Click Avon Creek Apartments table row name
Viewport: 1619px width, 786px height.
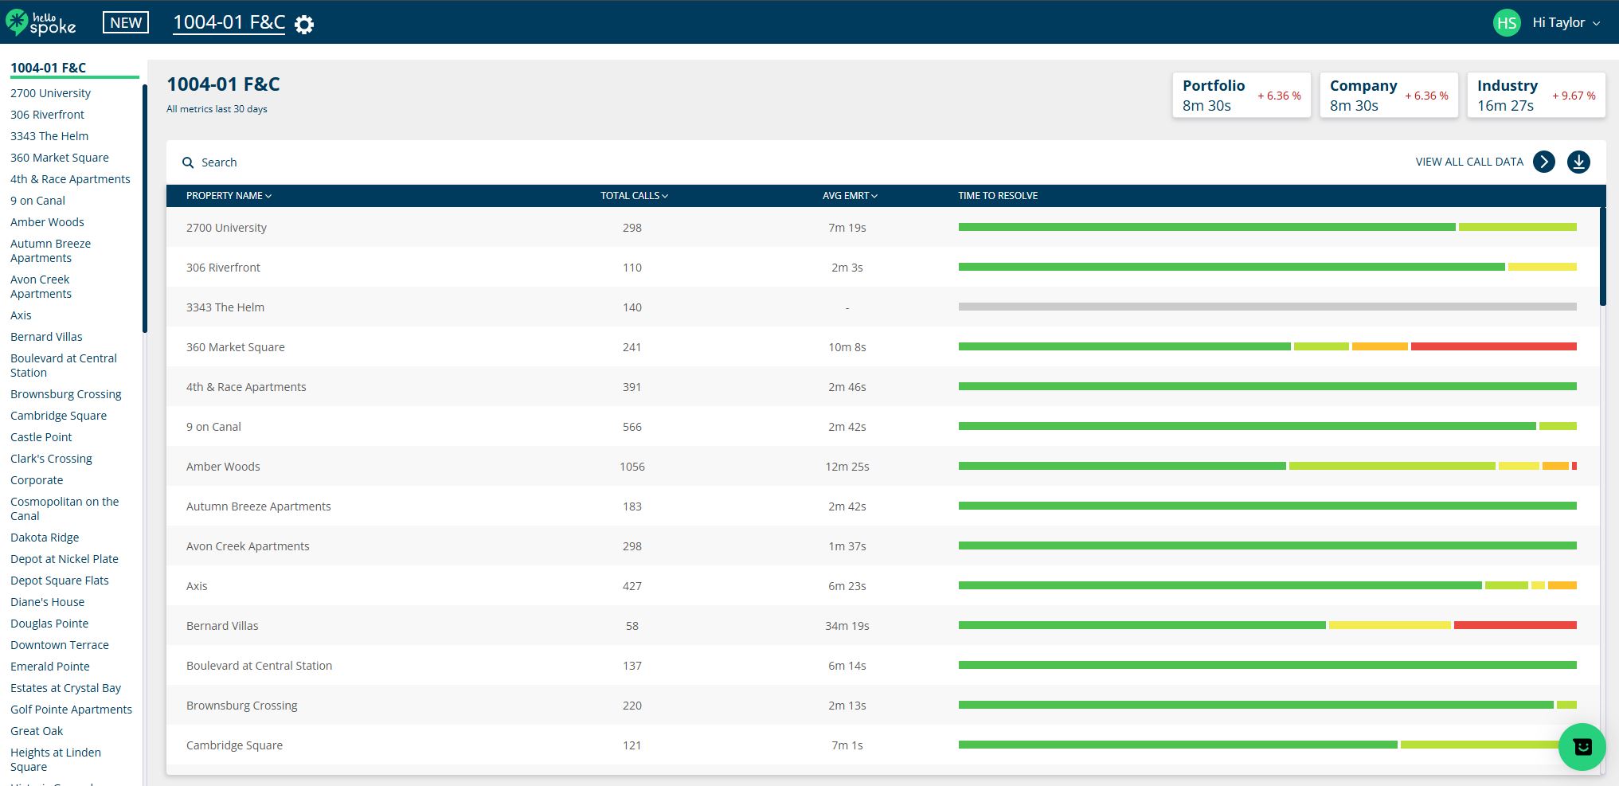coord(248,546)
